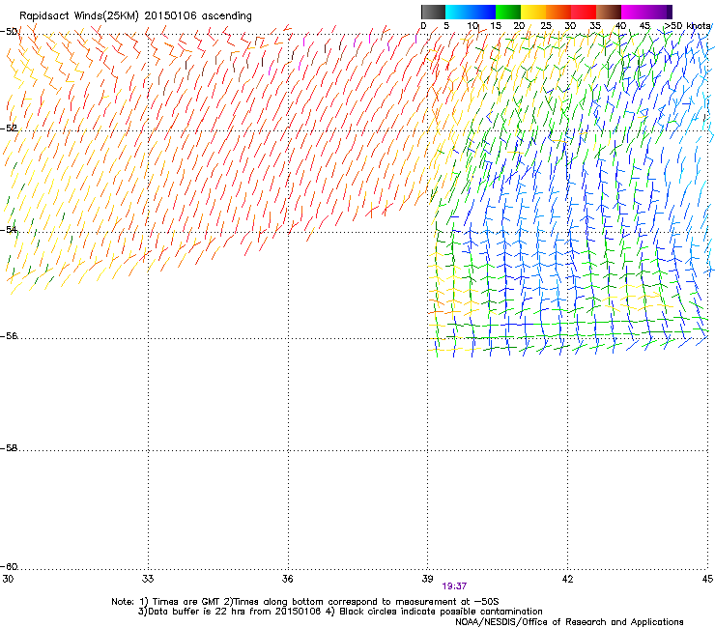Click the note line about 'Data buffer is 22 hrs'
715x628 pixels.
(x=340, y=612)
